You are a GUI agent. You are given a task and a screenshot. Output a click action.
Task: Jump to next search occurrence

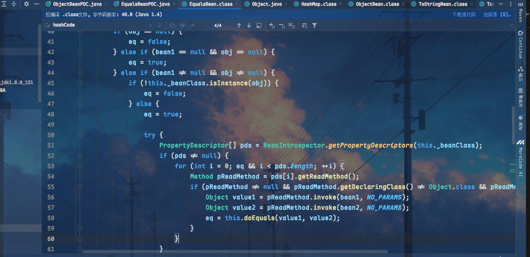pos(249,25)
